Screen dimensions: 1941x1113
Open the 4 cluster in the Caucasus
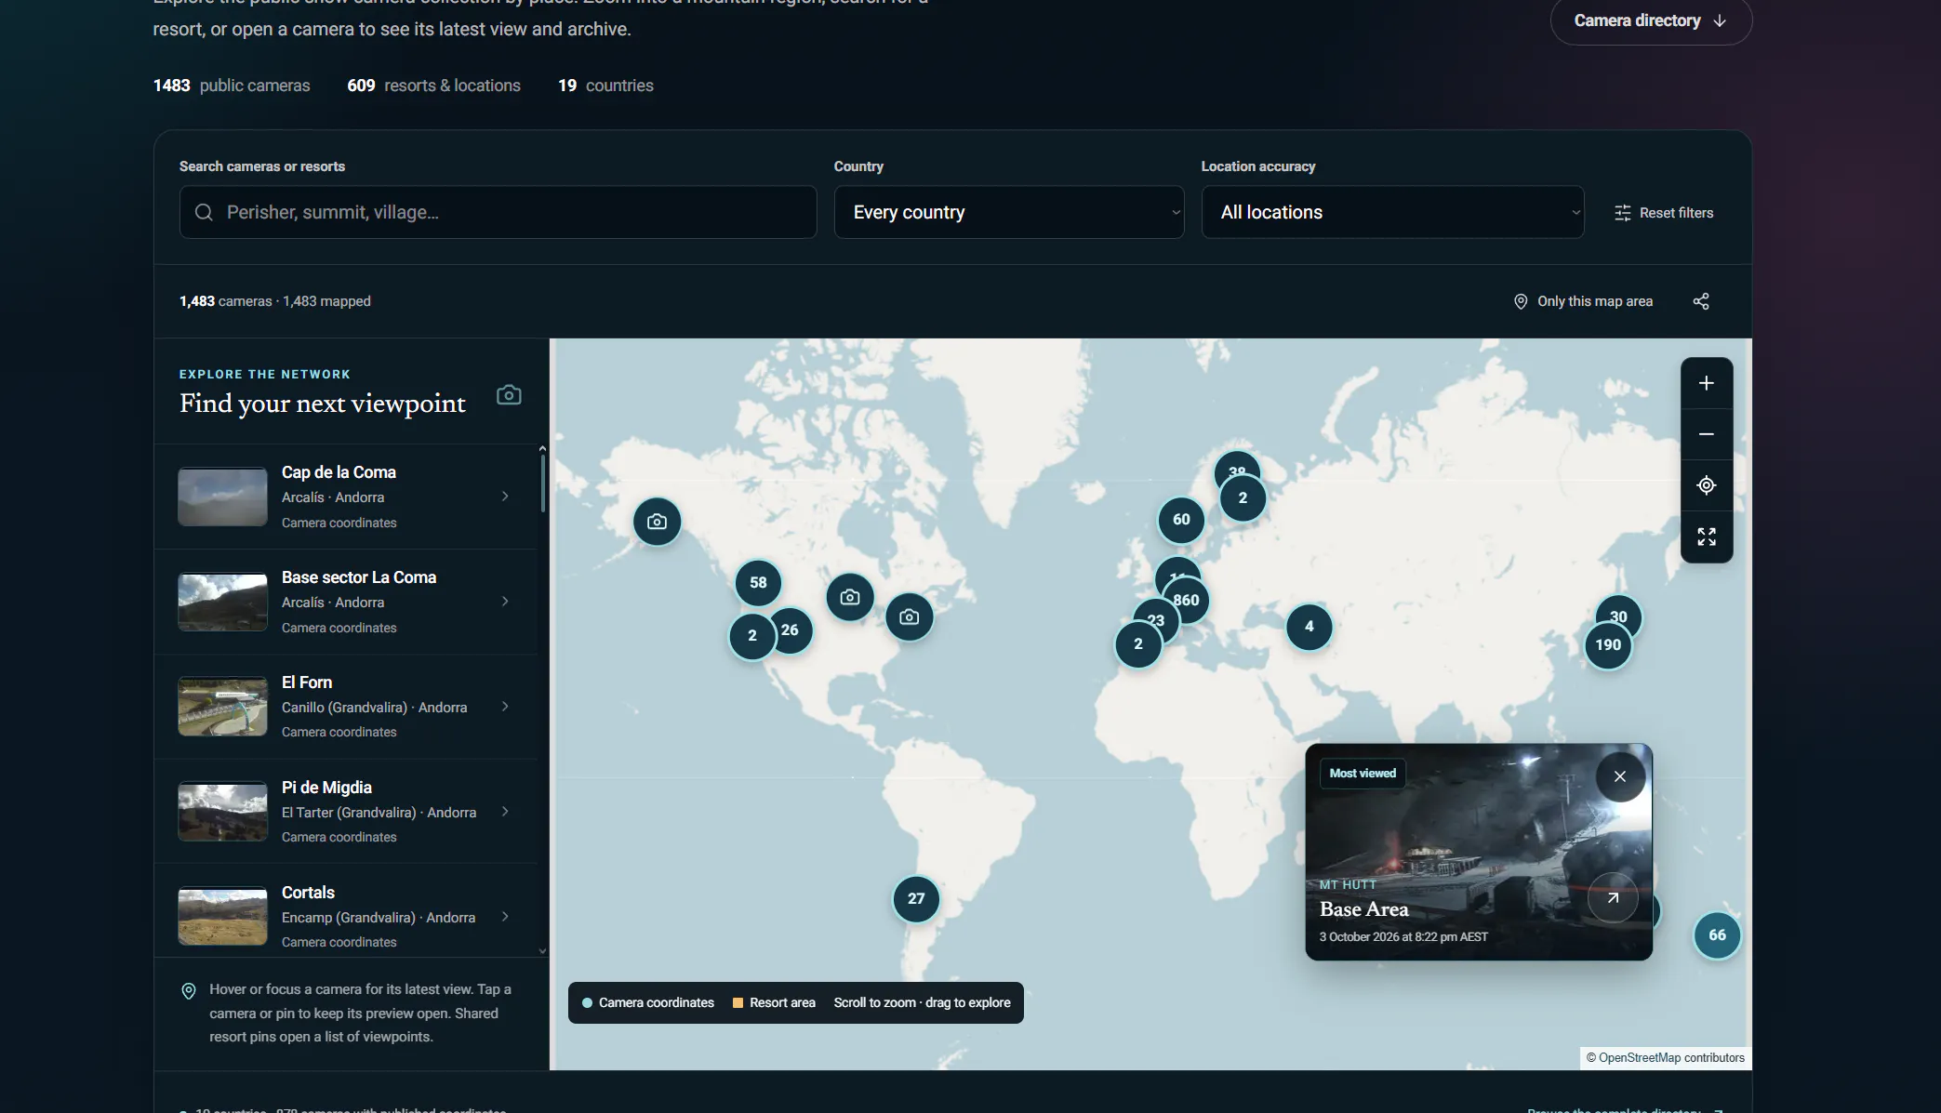pyautogui.click(x=1309, y=627)
